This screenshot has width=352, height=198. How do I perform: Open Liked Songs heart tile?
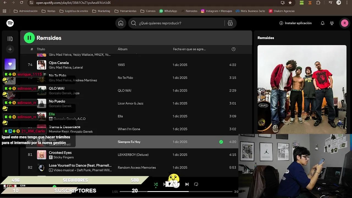pos(10,64)
